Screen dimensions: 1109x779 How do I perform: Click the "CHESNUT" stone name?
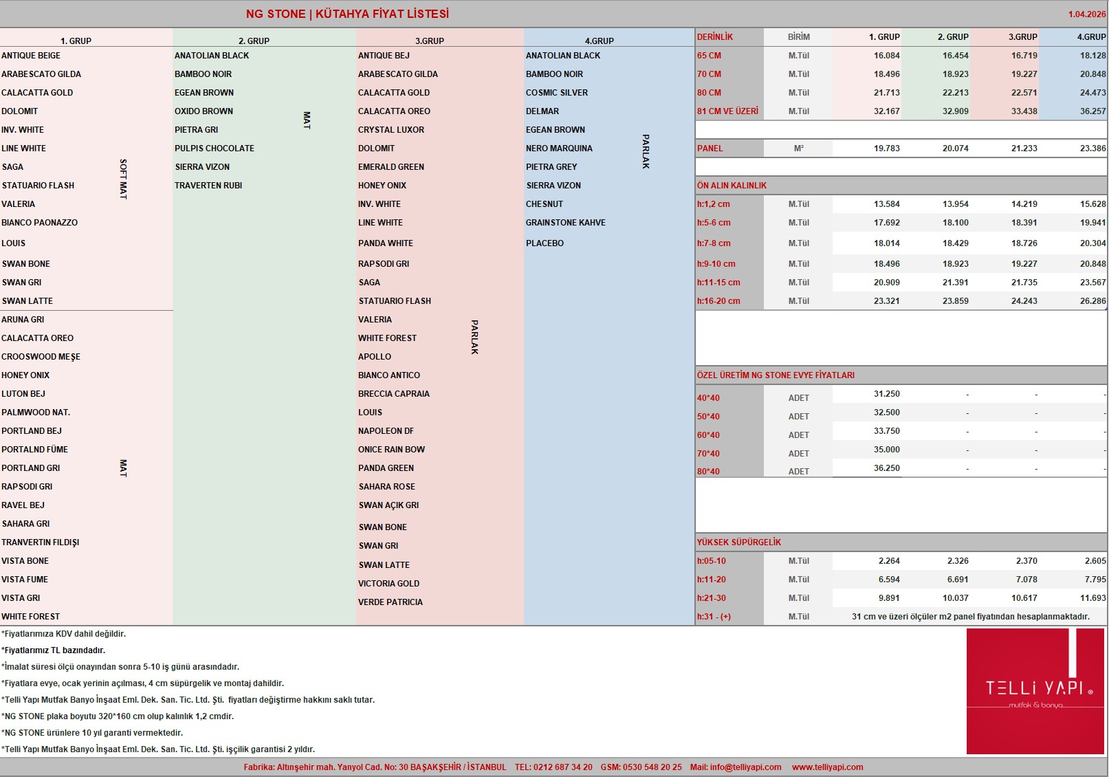(x=545, y=204)
